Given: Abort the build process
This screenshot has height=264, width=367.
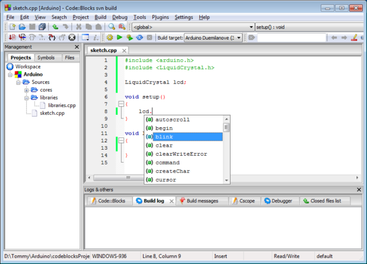Looking at the screenshot, I should 149,37.
